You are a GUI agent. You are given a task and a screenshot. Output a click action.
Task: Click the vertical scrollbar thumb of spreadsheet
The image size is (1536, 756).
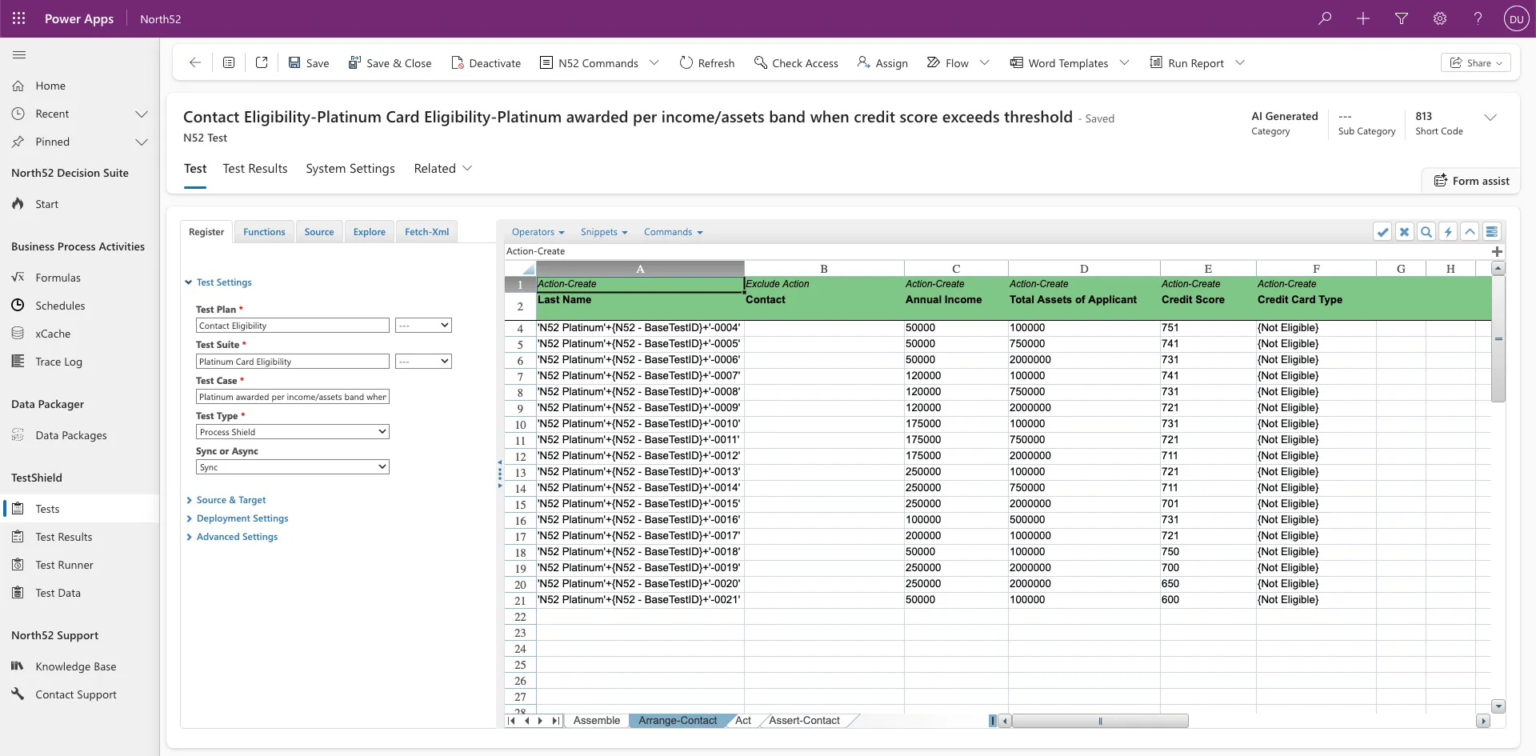[1498, 339]
